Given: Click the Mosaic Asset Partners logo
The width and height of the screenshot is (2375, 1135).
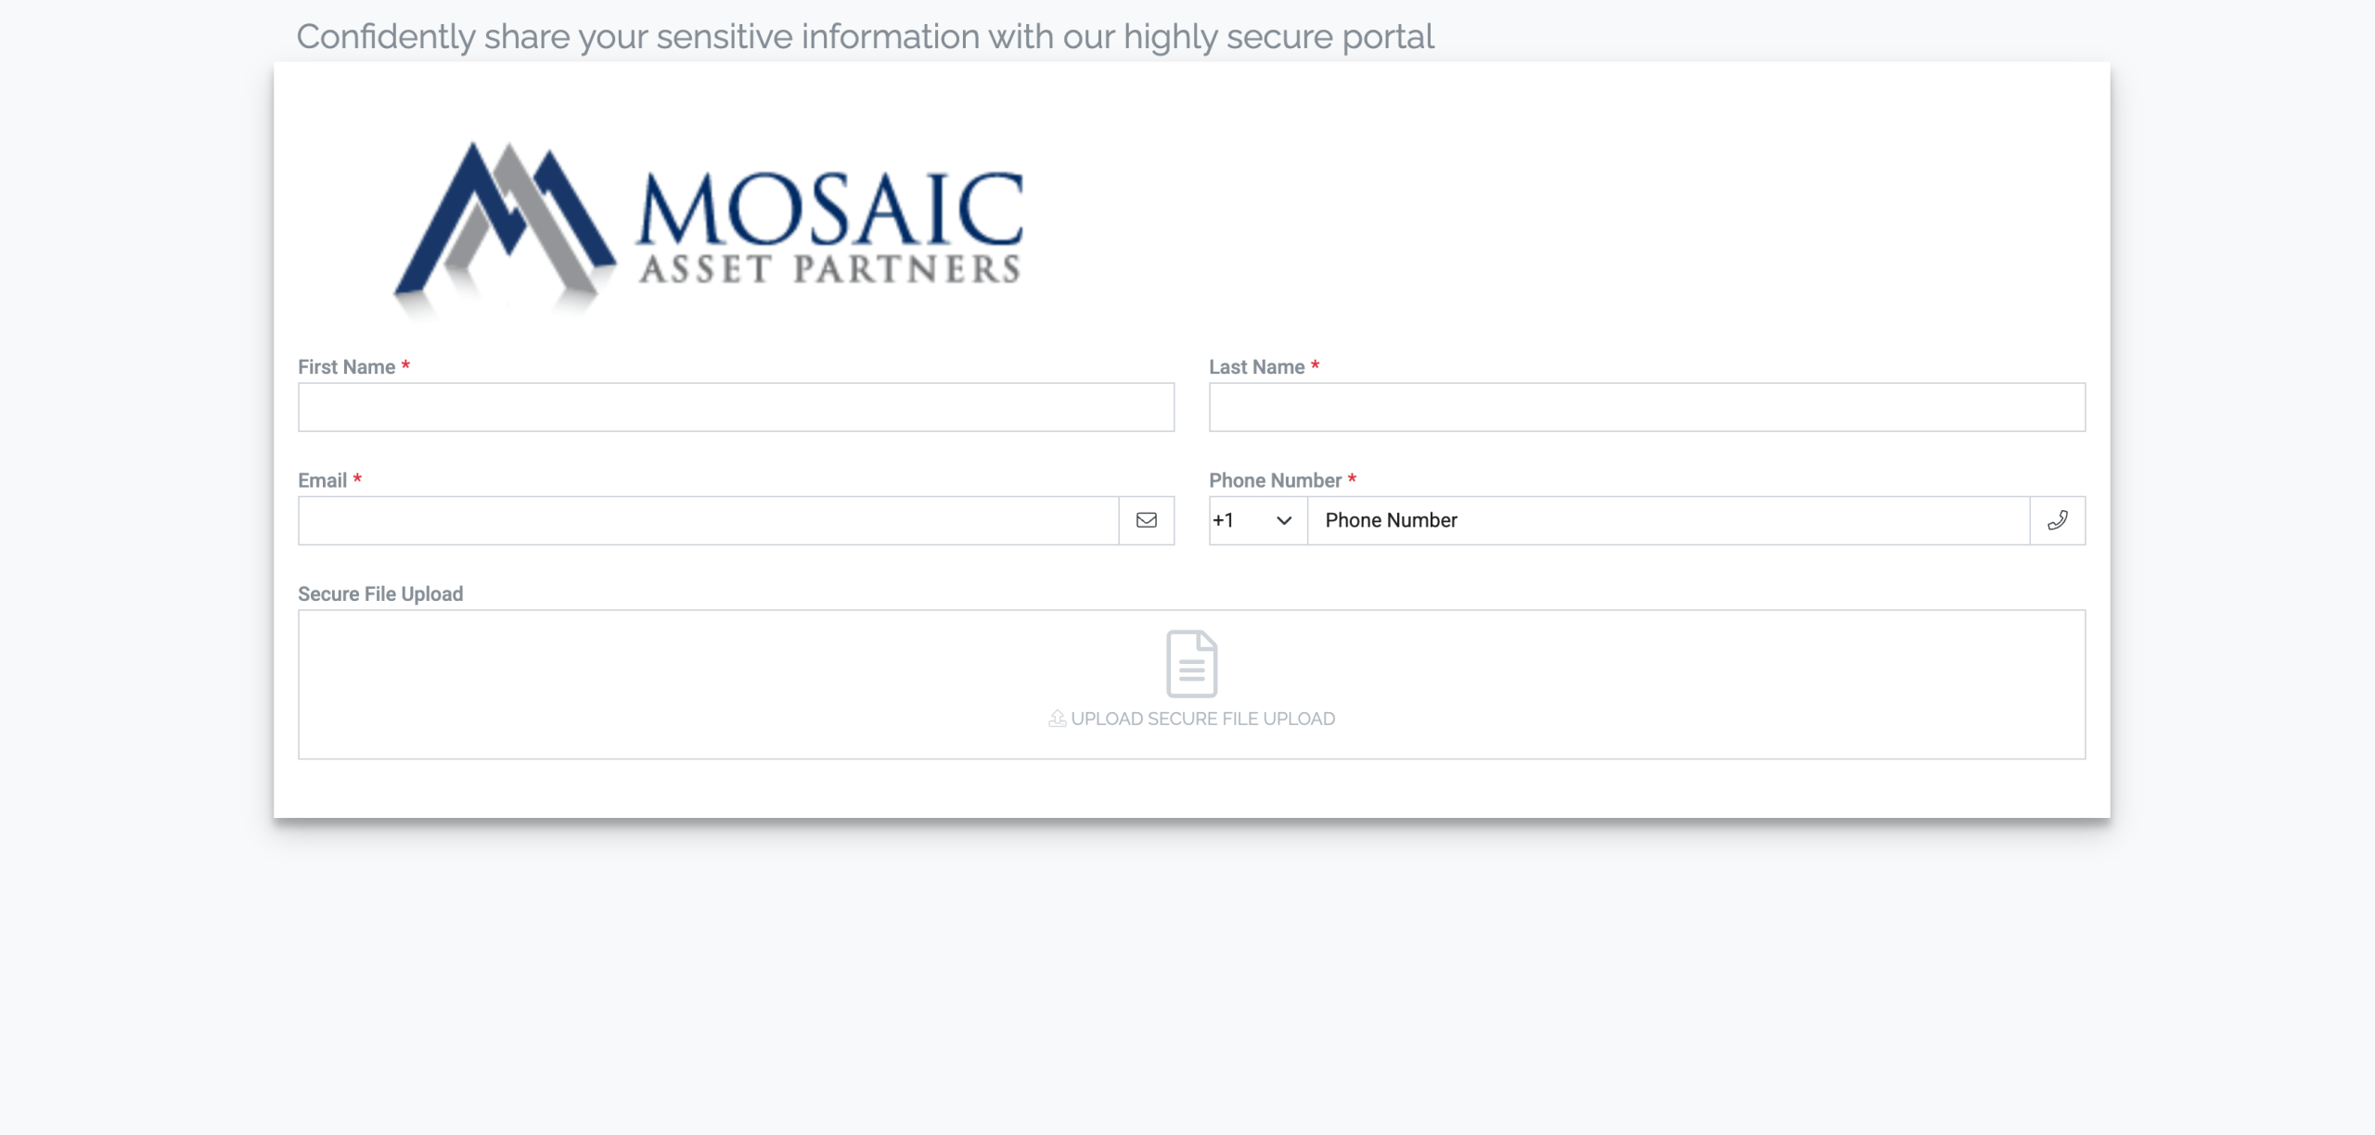Looking at the screenshot, I should coord(709,230).
